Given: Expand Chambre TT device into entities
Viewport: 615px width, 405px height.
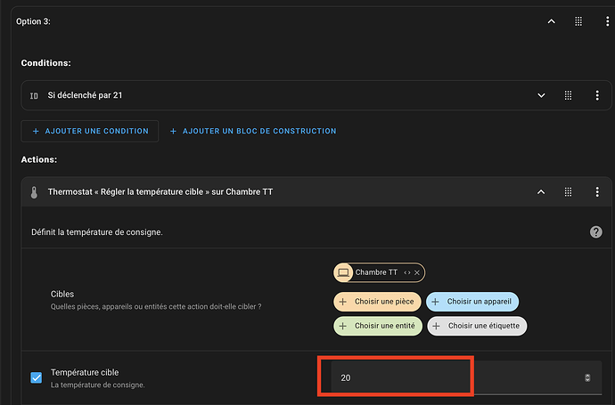Looking at the screenshot, I should (406, 272).
